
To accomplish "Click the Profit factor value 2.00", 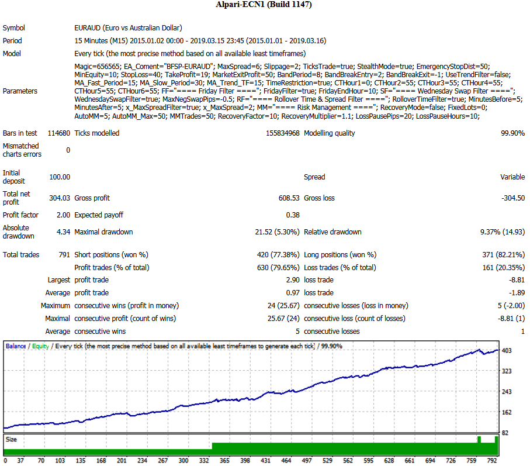I will pyautogui.click(x=63, y=215).
